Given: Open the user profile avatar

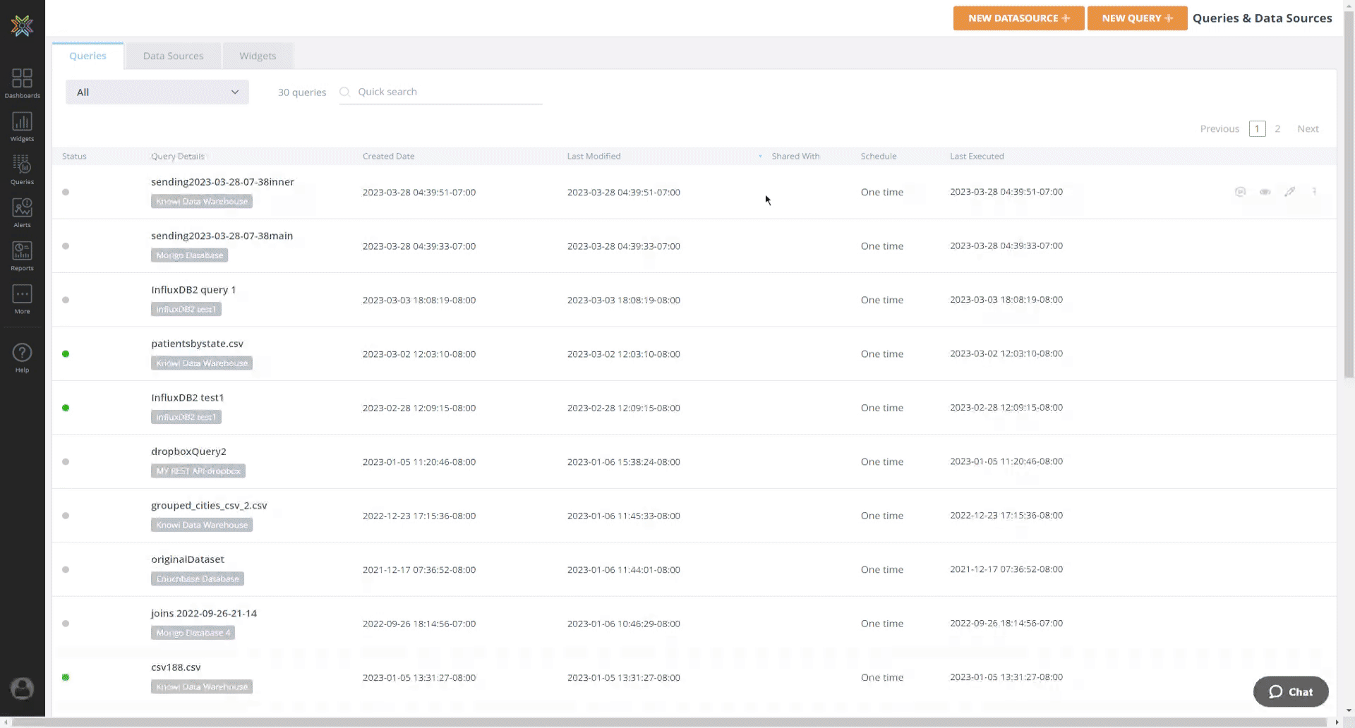Looking at the screenshot, I should pos(22,688).
